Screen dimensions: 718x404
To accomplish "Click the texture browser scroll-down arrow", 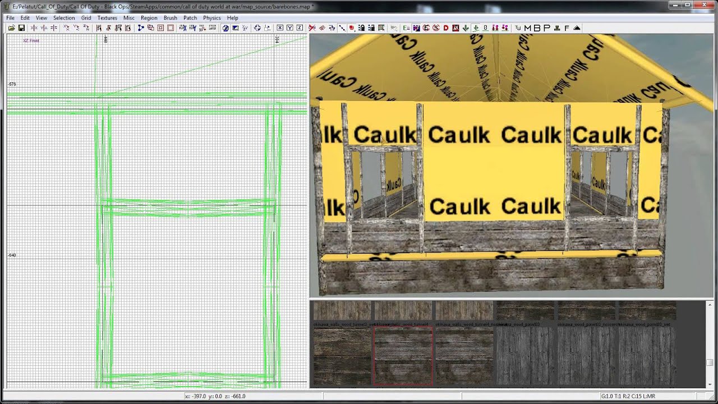I will point(710,384).
